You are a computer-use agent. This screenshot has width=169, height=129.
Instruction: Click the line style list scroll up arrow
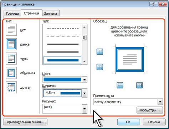pos(84,28)
